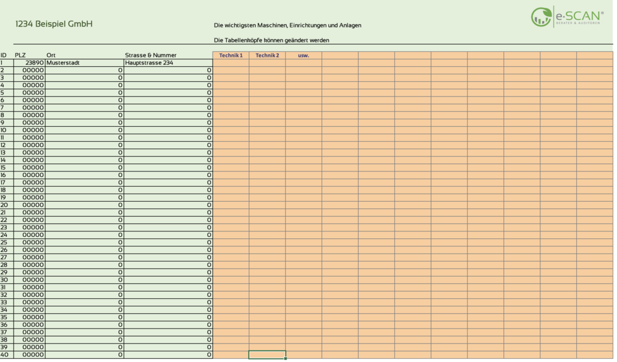Select the '00000' PLZ cell in row 3
The width and height of the screenshot is (617, 362).
30,77
